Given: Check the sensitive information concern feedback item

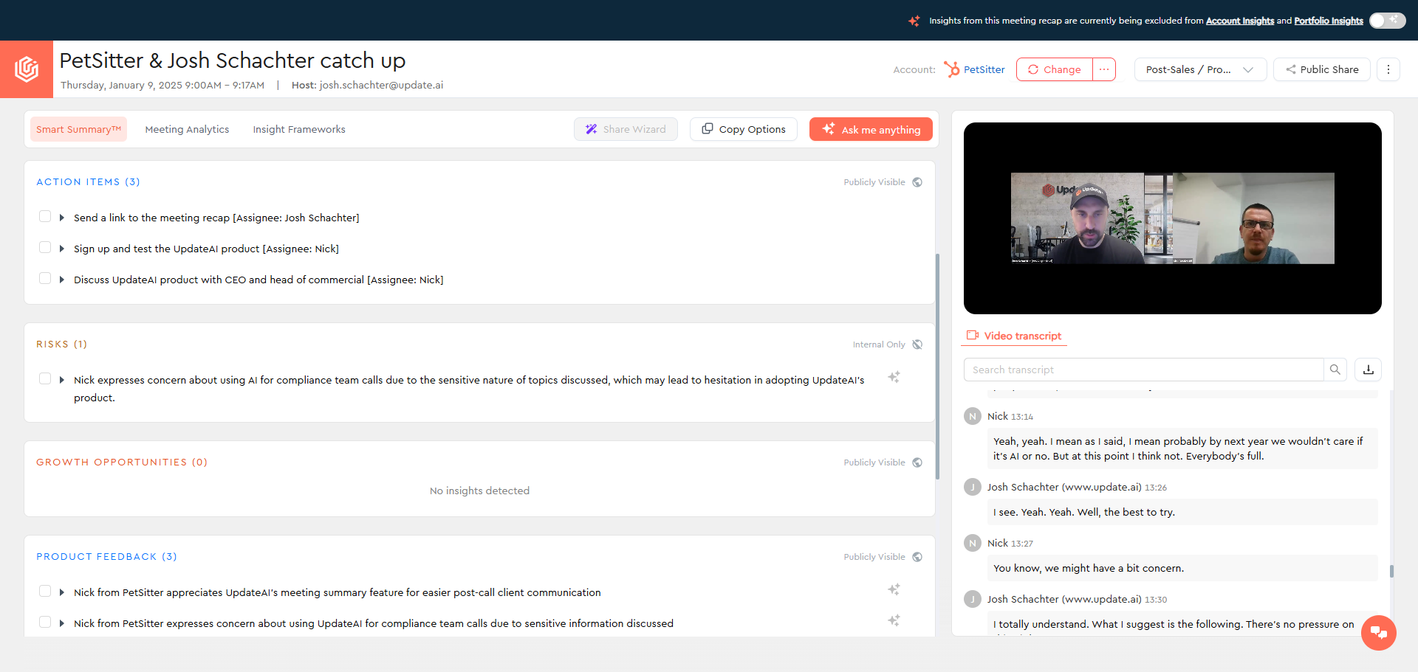Looking at the screenshot, I should pyautogui.click(x=45, y=623).
